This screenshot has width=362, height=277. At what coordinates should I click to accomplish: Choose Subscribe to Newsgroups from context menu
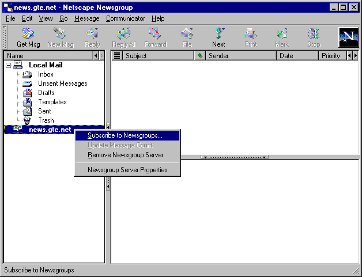point(125,136)
